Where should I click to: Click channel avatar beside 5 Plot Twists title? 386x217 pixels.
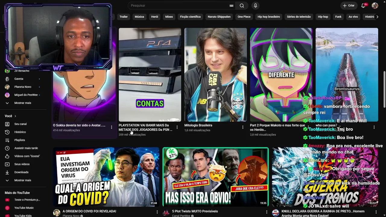[166, 213]
